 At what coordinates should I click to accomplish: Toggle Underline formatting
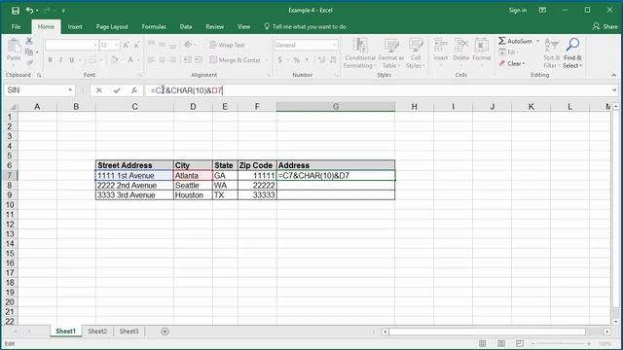pos(71,60)
